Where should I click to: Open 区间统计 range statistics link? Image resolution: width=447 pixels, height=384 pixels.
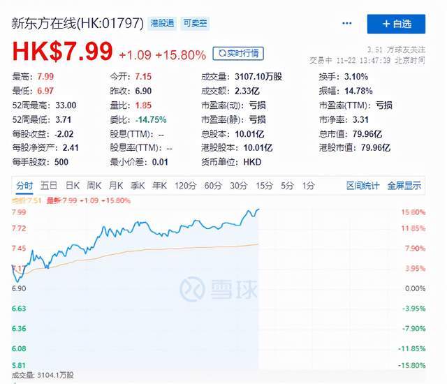(362, 186)
